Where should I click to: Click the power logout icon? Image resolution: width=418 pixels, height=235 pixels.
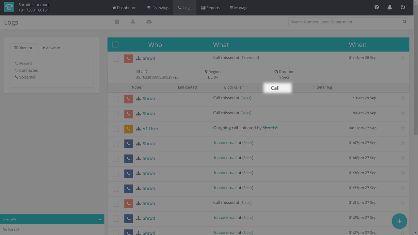pyautogui.click(x=403, y=8)
